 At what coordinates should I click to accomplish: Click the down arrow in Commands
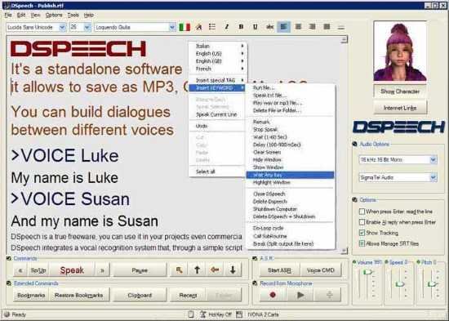233,270
